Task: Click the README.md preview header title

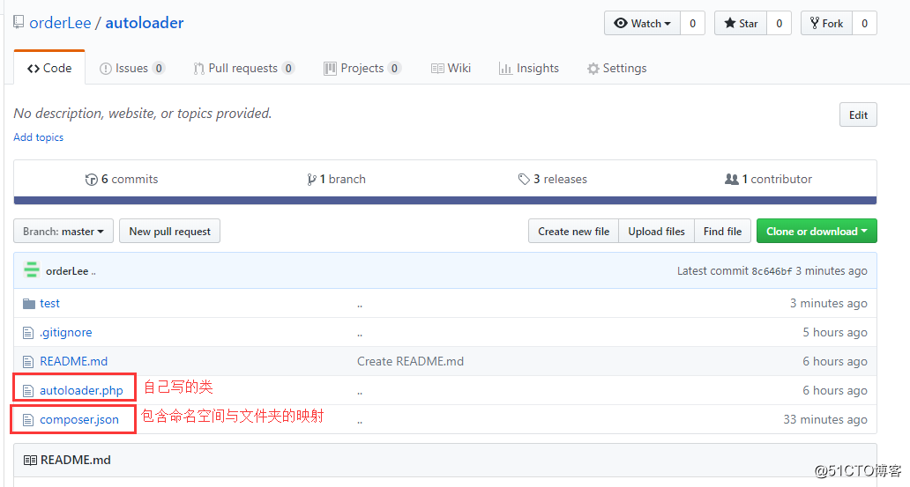Action: (x=76, y=460)
